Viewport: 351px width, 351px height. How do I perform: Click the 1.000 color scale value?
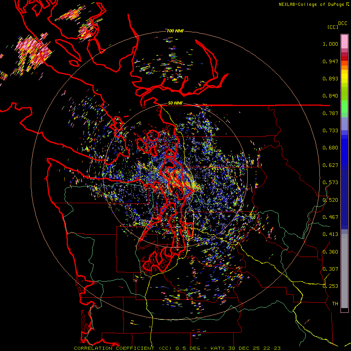(x=330, y=44)
